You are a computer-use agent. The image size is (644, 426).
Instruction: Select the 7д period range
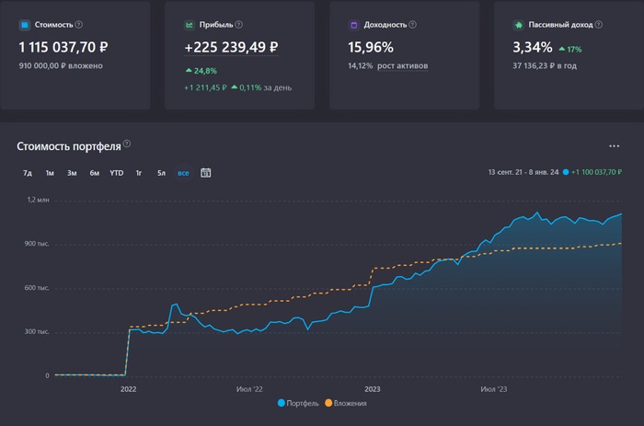28,173
